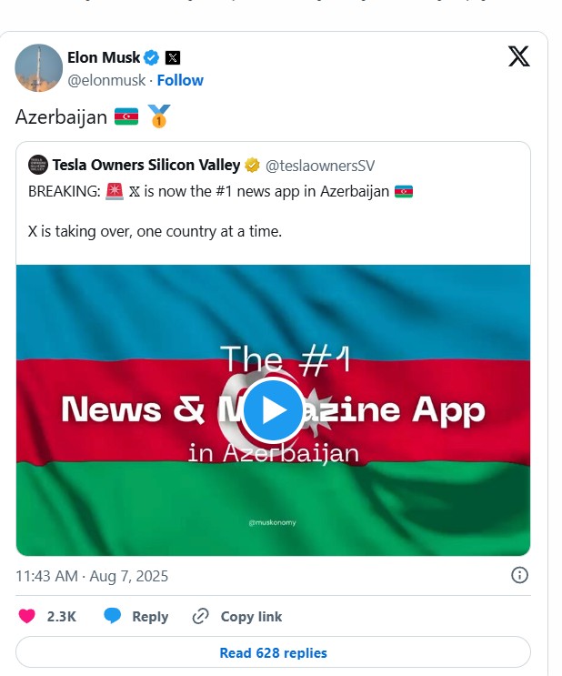Play the Azerbaijan flag video
This screenshot has width=562, height=676.
point(273,409)
